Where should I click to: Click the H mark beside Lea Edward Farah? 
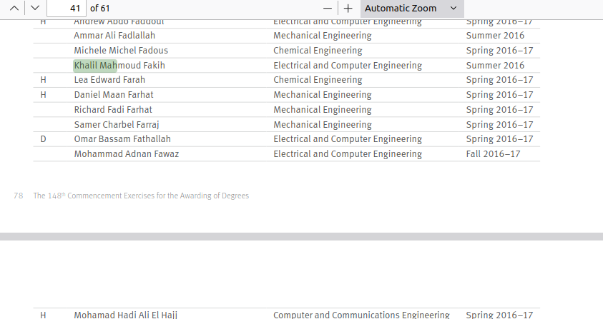click(x=43, y=80)
